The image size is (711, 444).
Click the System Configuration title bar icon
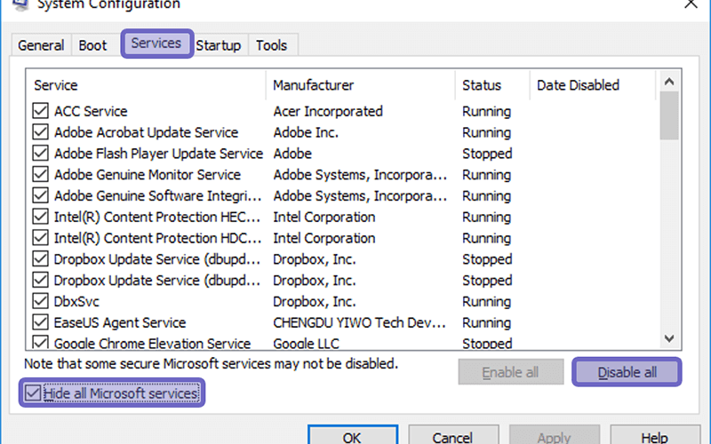(20, 4)
